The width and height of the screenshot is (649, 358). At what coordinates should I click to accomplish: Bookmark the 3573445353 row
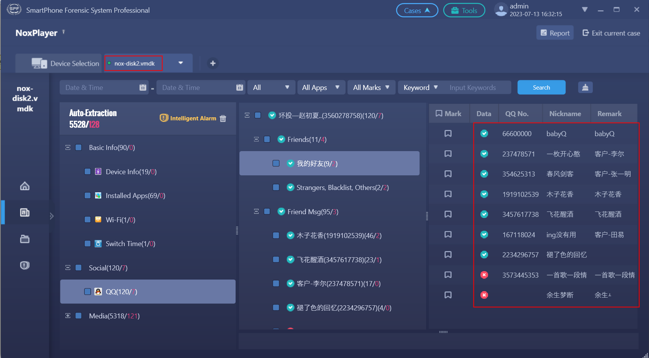tap(448, 275)
